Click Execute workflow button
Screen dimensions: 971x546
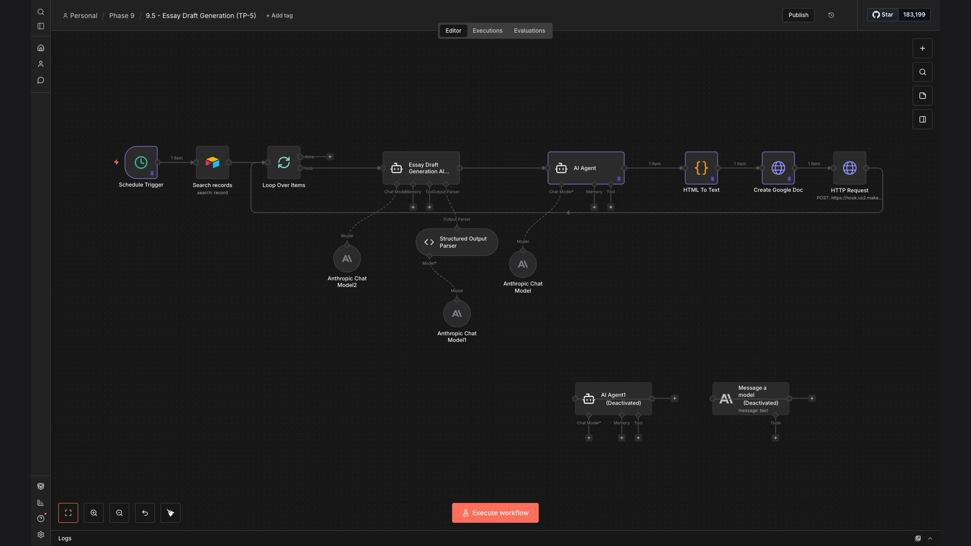[495, 513]
